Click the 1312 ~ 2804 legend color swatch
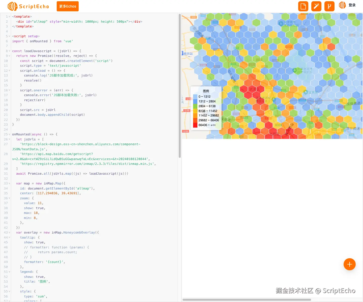Screen dimensions: 363x302 pos(195,101)
